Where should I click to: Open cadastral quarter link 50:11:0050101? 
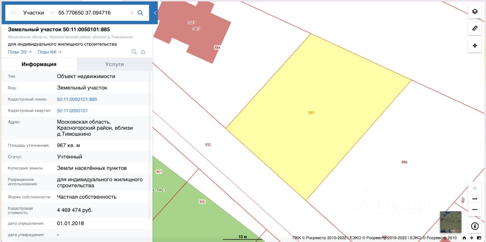pos(72,111)
